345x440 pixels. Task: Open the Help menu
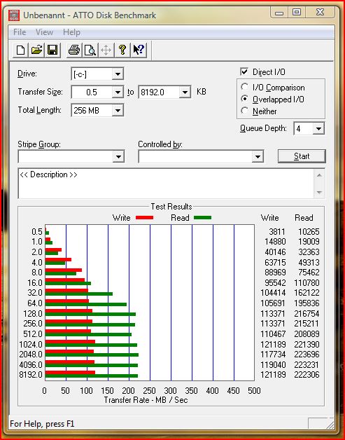[72, 32]
